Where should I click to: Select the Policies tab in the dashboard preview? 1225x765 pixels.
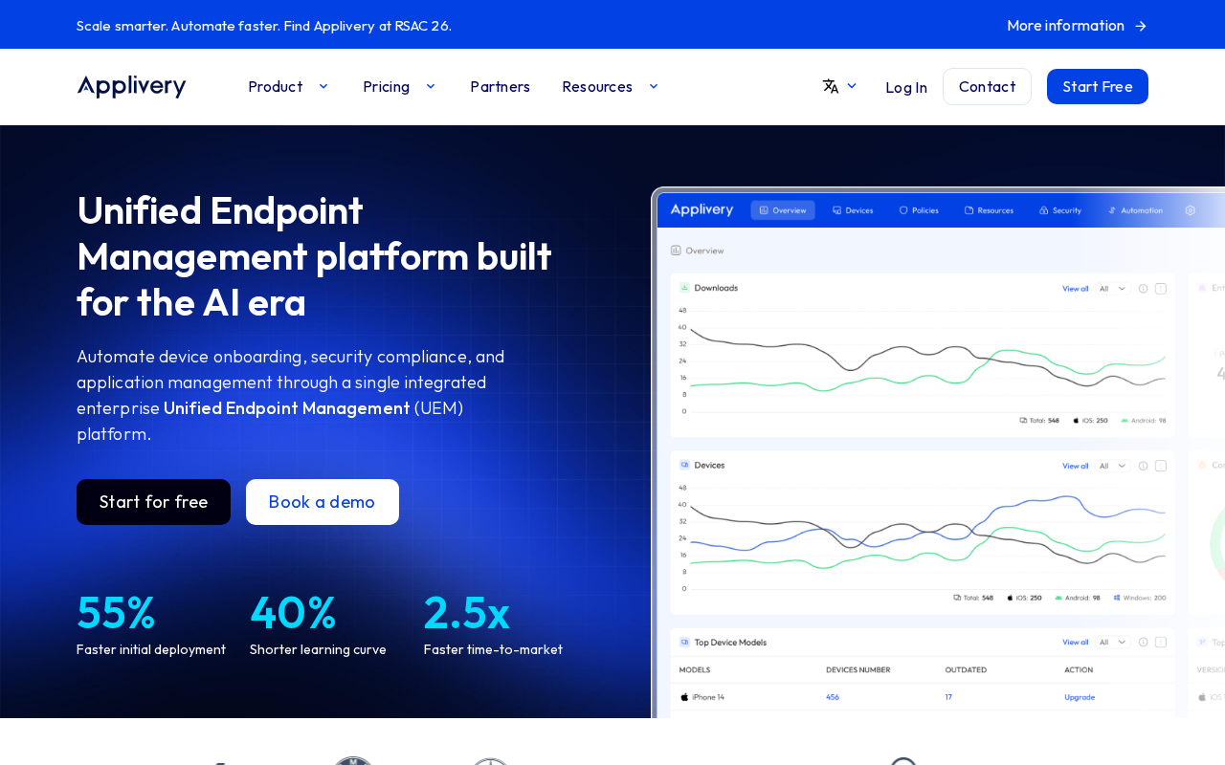(919, 210)
